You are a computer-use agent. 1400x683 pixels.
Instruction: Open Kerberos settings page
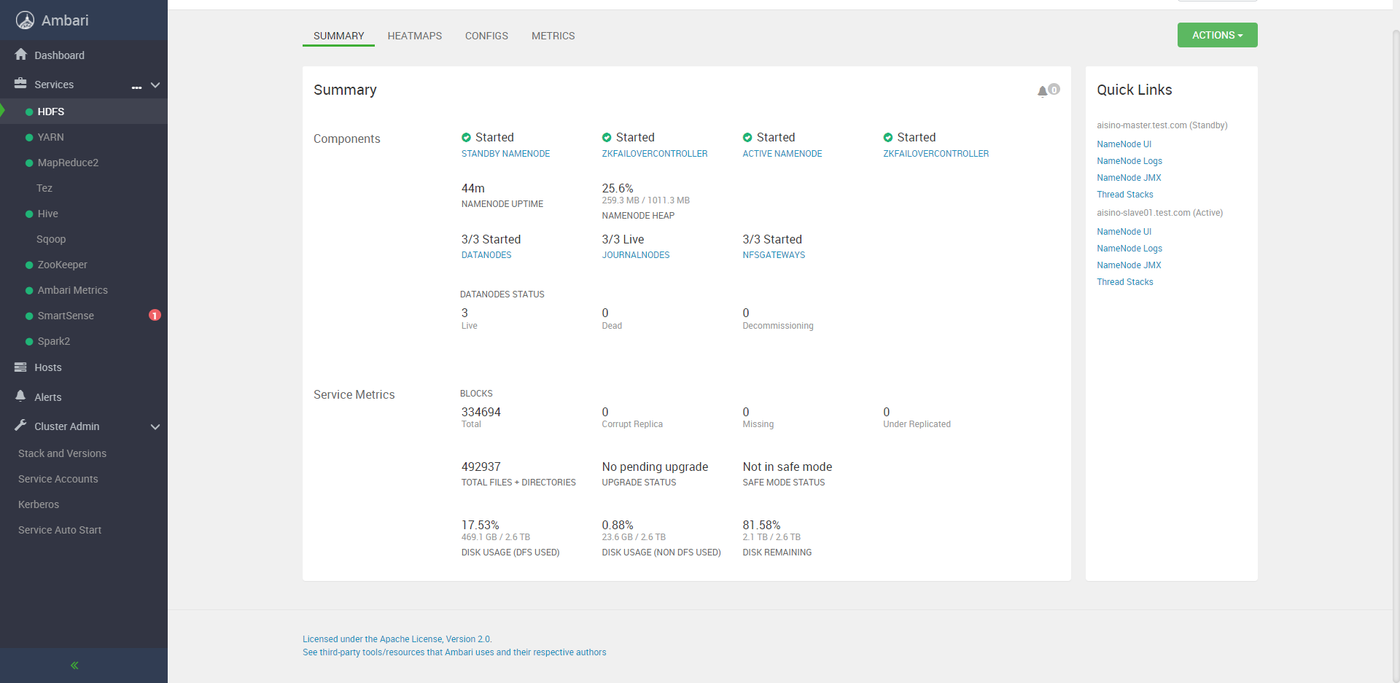click(39, 504)
